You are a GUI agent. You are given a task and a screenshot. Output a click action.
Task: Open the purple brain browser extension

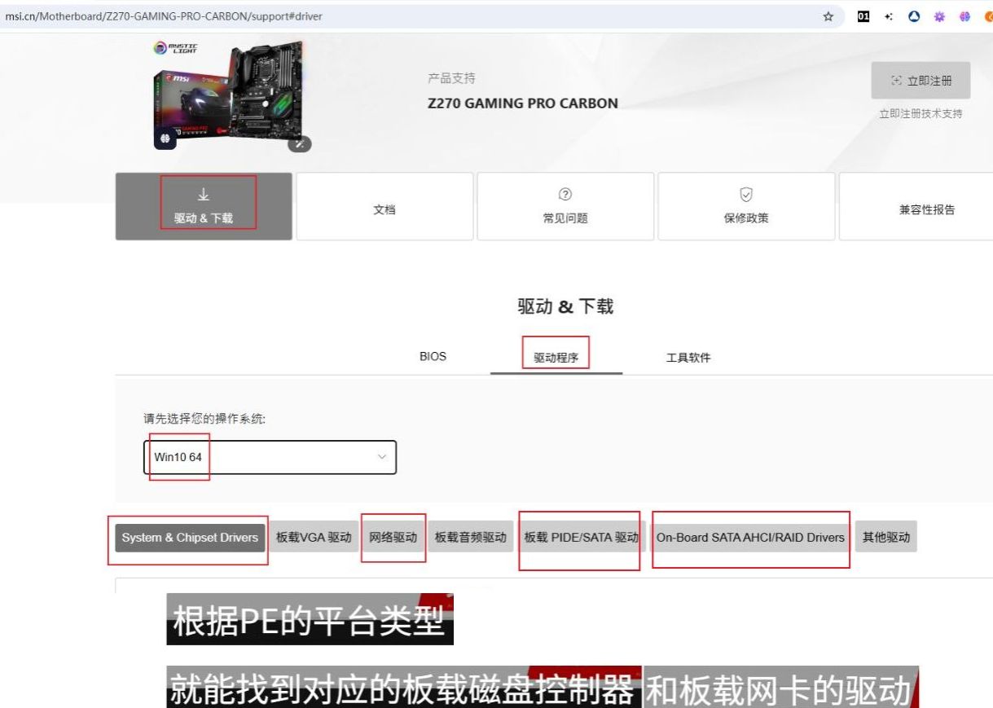pyautogui.click(x=964, y=16)
